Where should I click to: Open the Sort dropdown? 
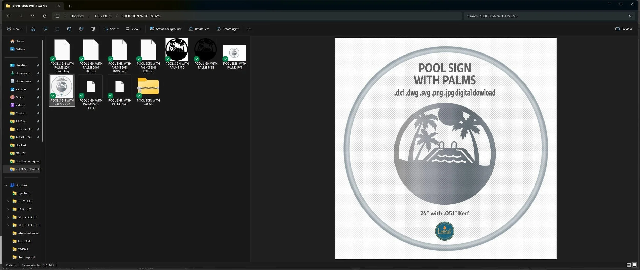[111, 29]
